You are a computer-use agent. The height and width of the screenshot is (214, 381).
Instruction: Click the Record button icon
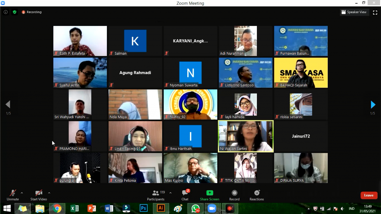(234, 193)
